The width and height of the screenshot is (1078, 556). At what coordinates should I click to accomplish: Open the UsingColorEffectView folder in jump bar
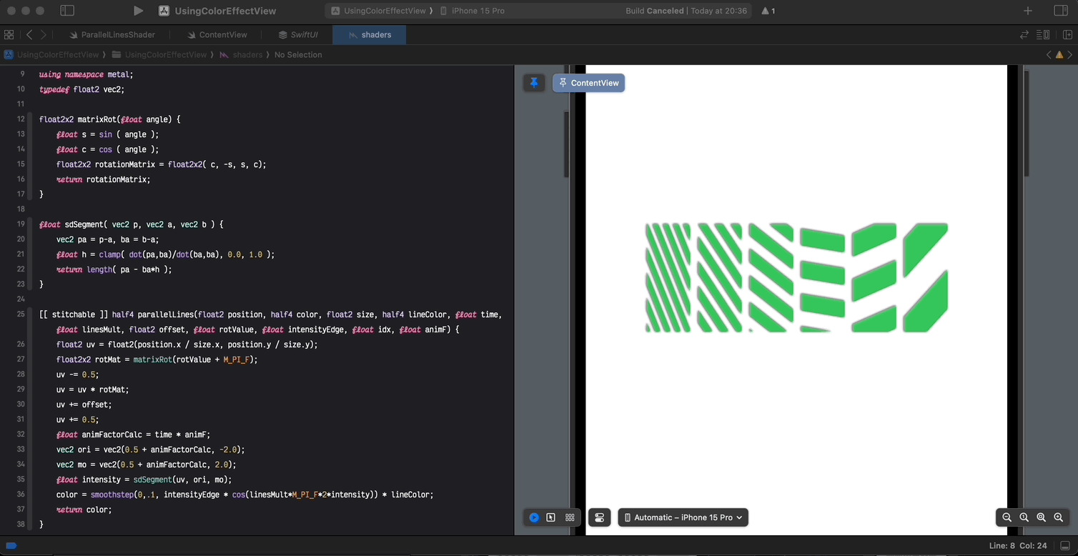click(x=159, y=54)
